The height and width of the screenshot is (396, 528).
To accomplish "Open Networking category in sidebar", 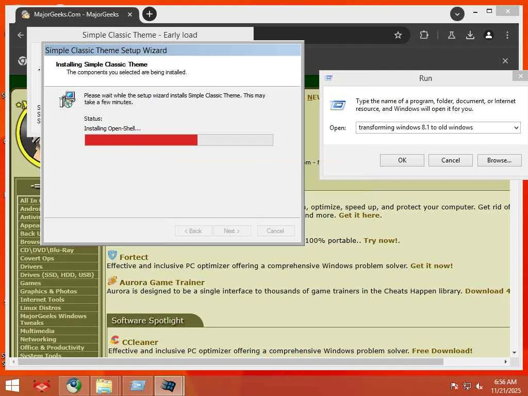I will (38, 339).
